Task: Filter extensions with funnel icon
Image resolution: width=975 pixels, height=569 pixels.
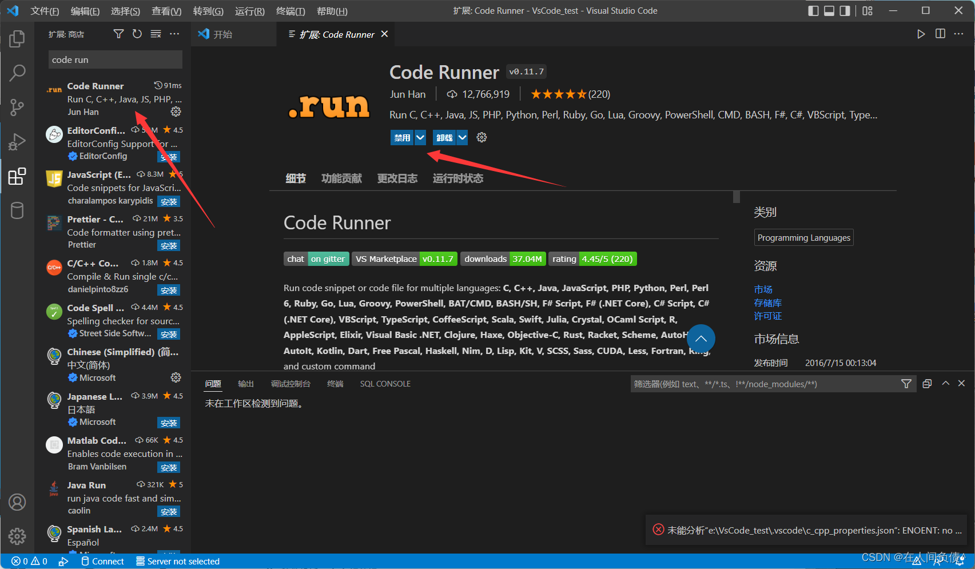Action: click(x=118, y=34)
